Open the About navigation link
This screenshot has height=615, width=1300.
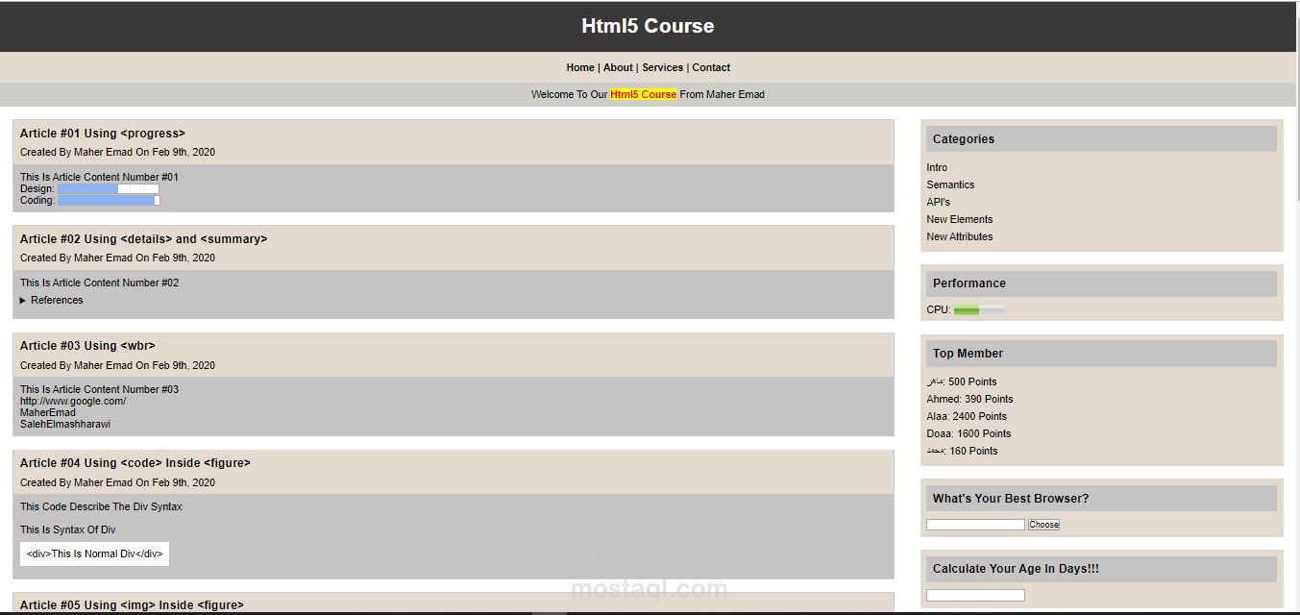(618, 67)
